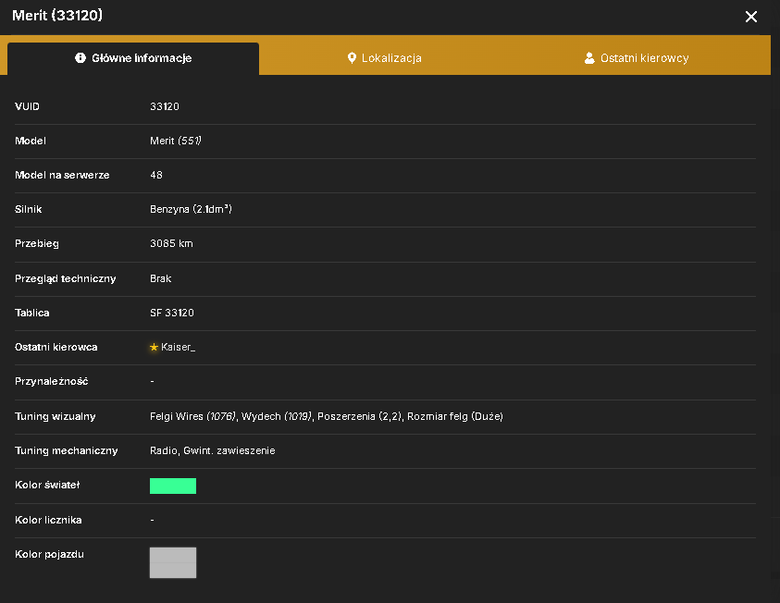This screenshot has height=603, width=780.
Task: Click the Merit (33120) dialog title
Action: click(x=57, y=16)
